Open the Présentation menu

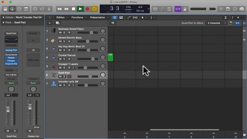click(98, 17)
